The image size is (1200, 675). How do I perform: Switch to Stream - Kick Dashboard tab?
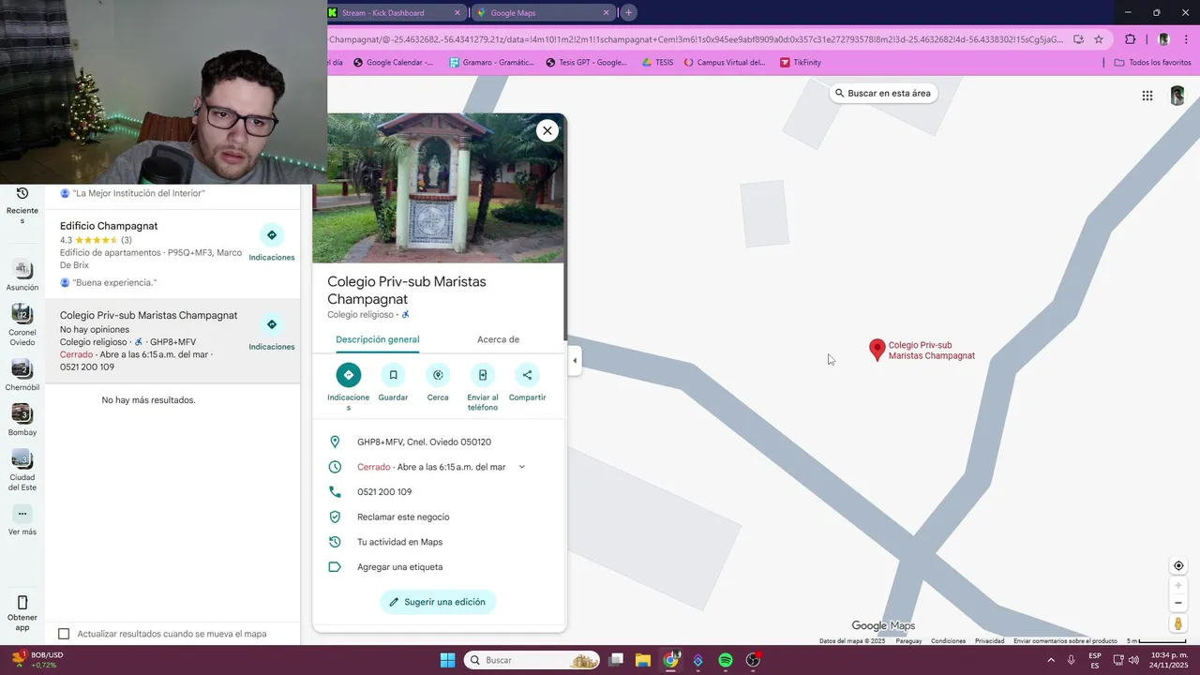click(x=395, y=13)
